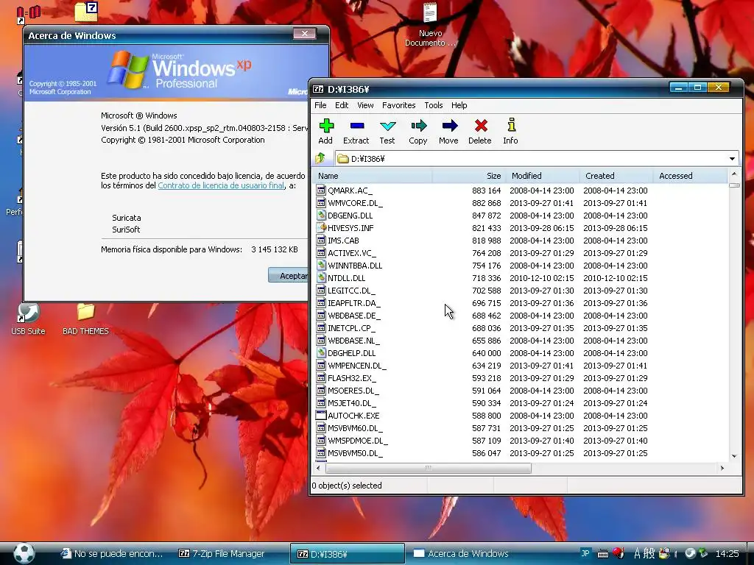Open the File menu
This screenshot has height=565, width=754.
tap(320, 105)
